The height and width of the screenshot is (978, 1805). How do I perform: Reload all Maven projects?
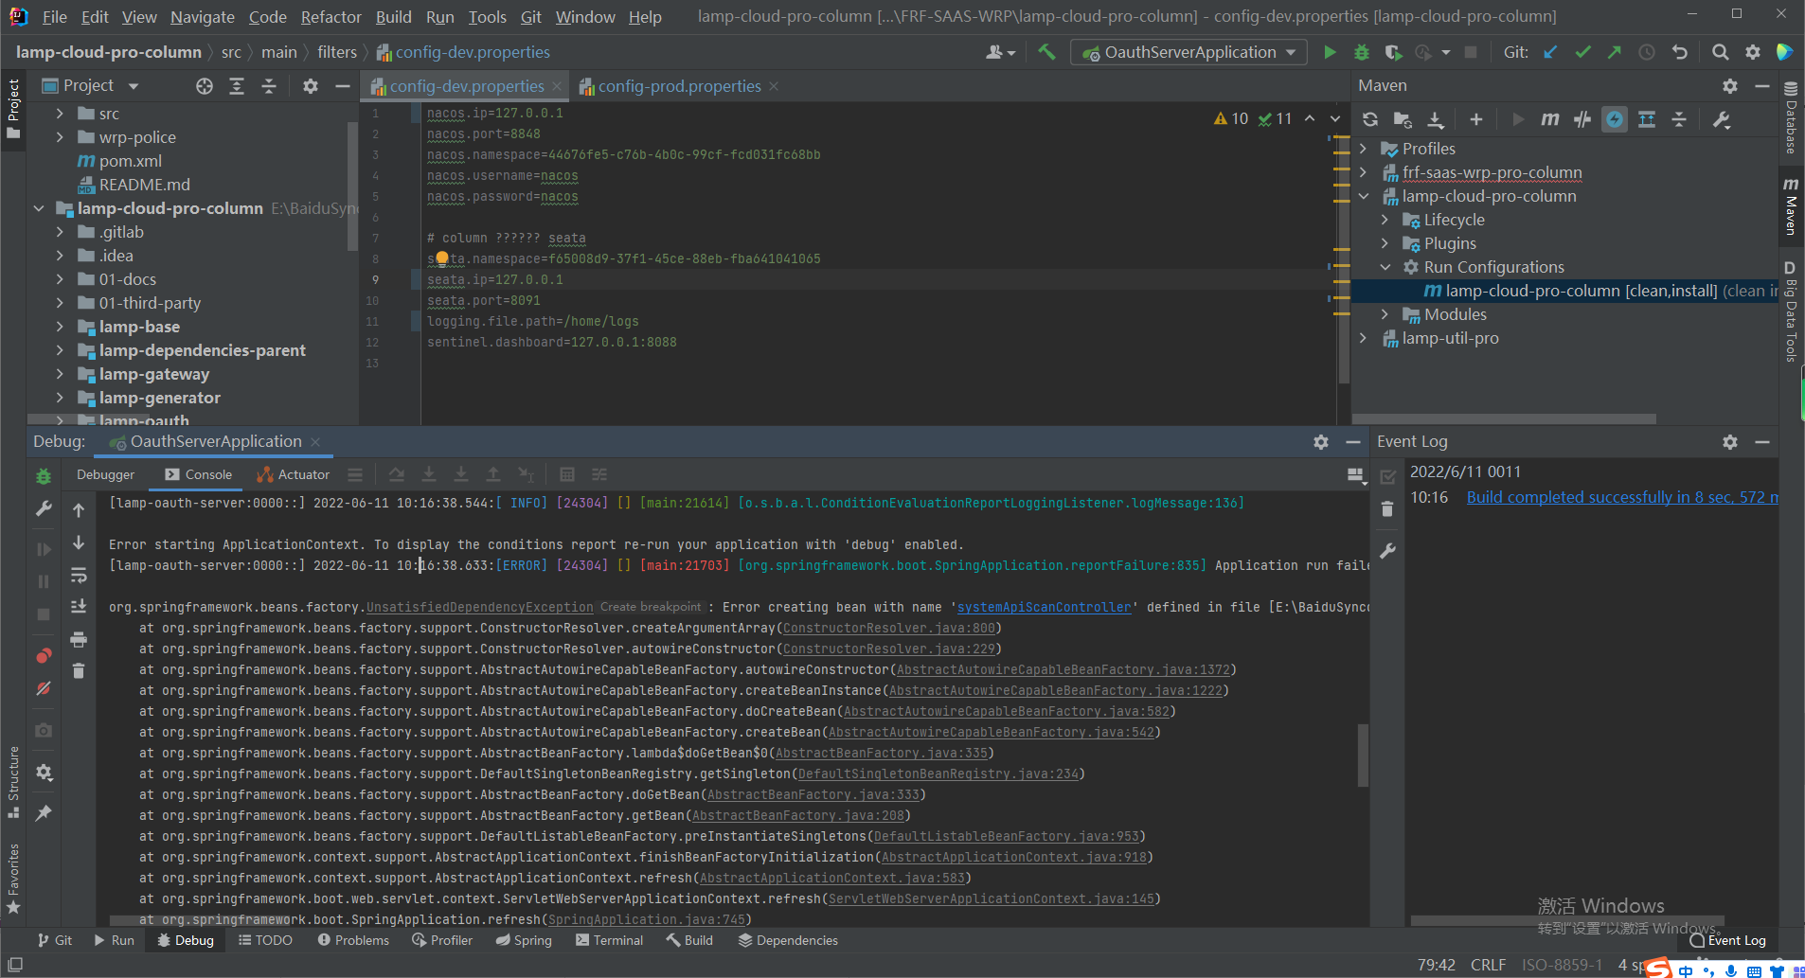pos(1370,119)
